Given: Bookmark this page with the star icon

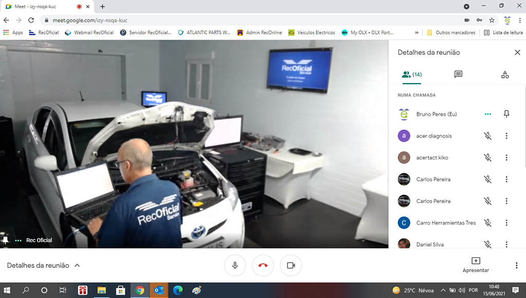Looking at the screenshot, I should (492, 20).
